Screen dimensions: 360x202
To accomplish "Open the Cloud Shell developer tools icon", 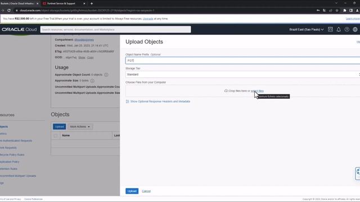I will [330, 29].
